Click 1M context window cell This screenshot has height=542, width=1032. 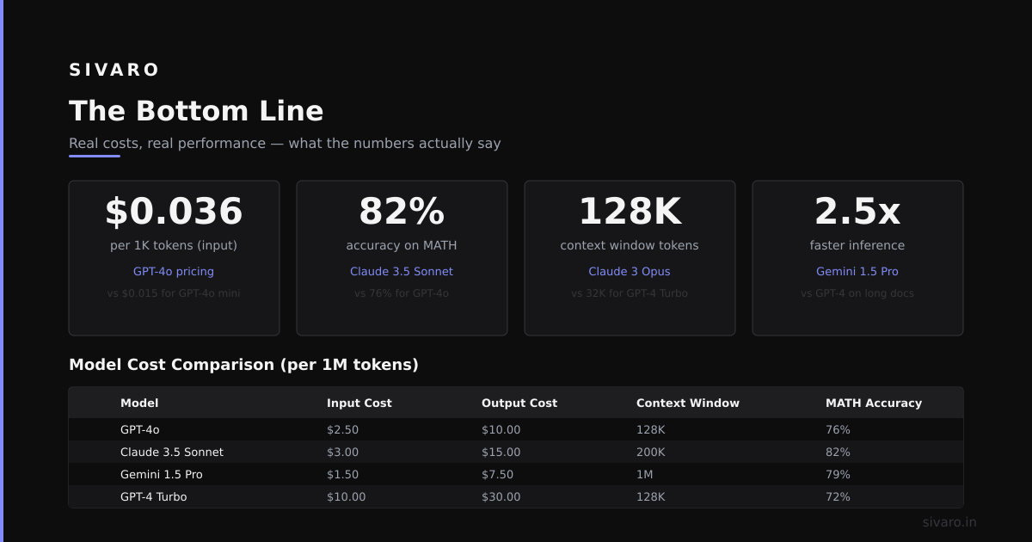645,474
